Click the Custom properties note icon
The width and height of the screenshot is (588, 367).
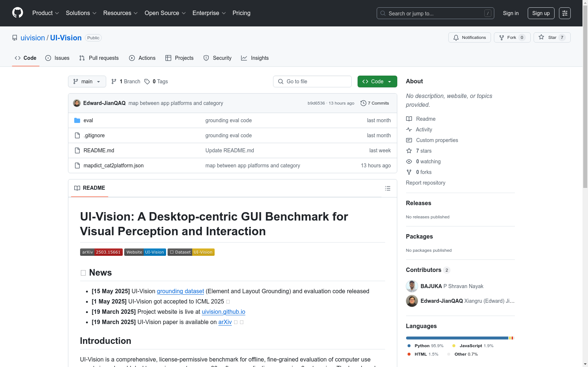(409, 140)
